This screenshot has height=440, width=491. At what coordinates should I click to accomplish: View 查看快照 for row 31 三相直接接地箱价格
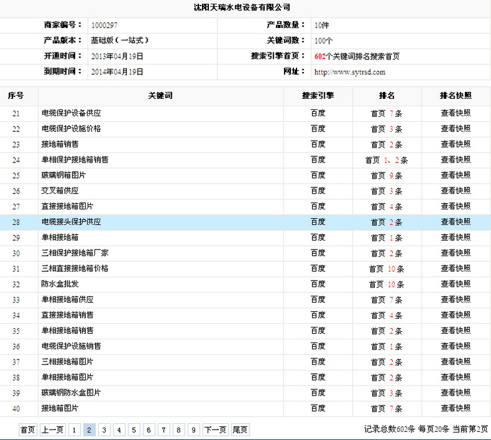pos(455,269)
